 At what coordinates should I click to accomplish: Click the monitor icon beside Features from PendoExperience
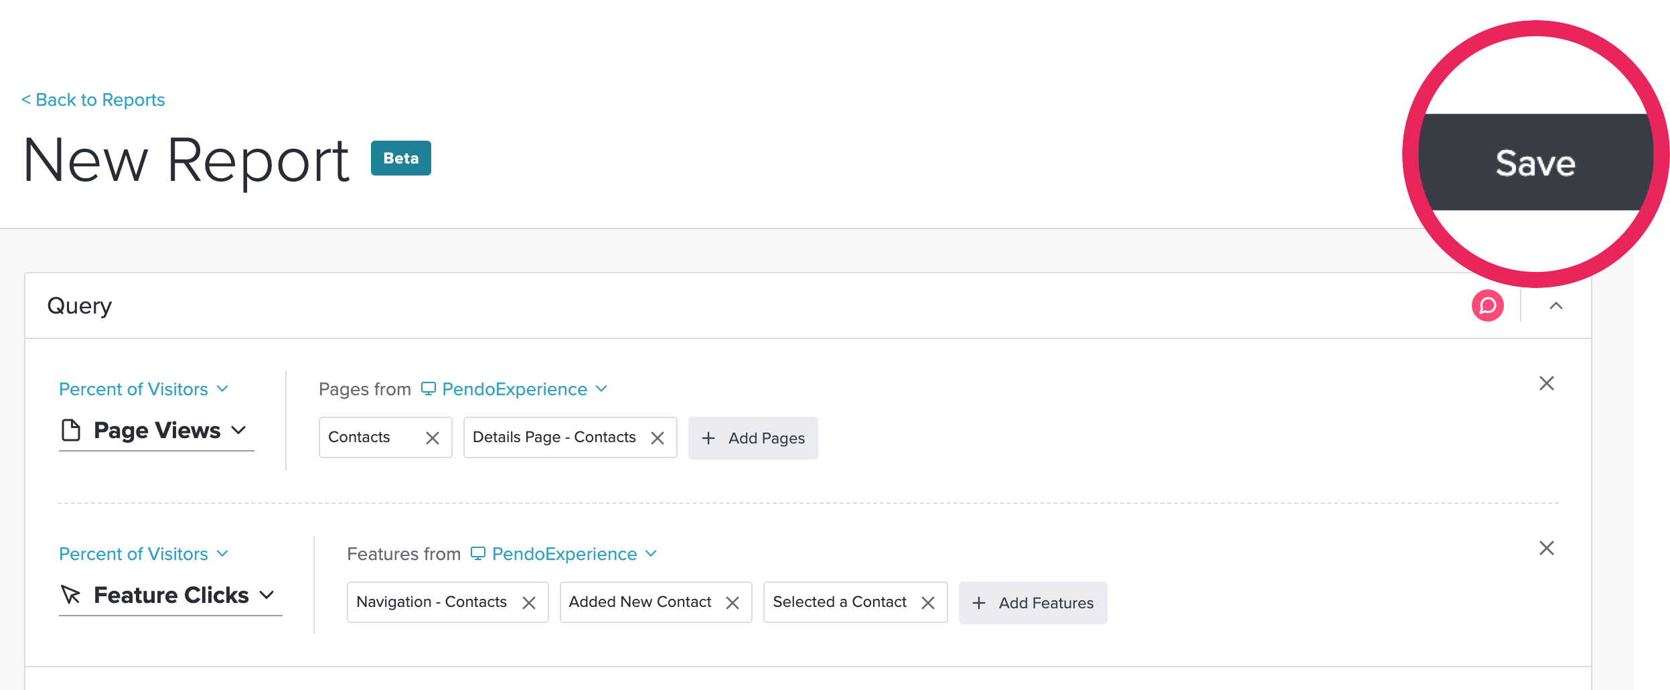click(x=478, y=553)
